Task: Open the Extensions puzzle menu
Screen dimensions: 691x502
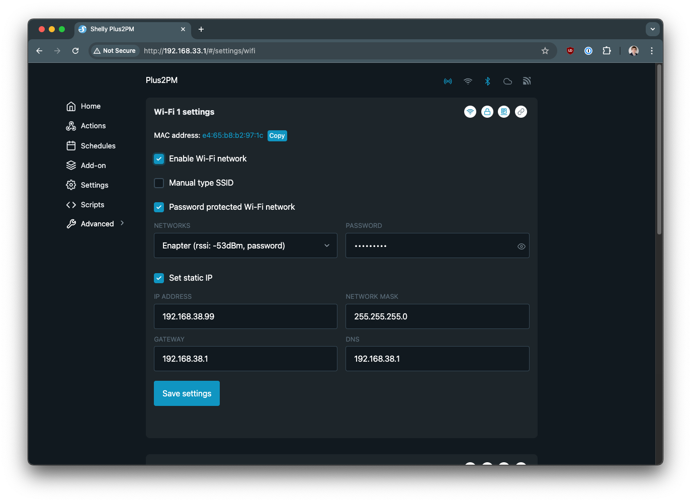Action: click(607, 51)
